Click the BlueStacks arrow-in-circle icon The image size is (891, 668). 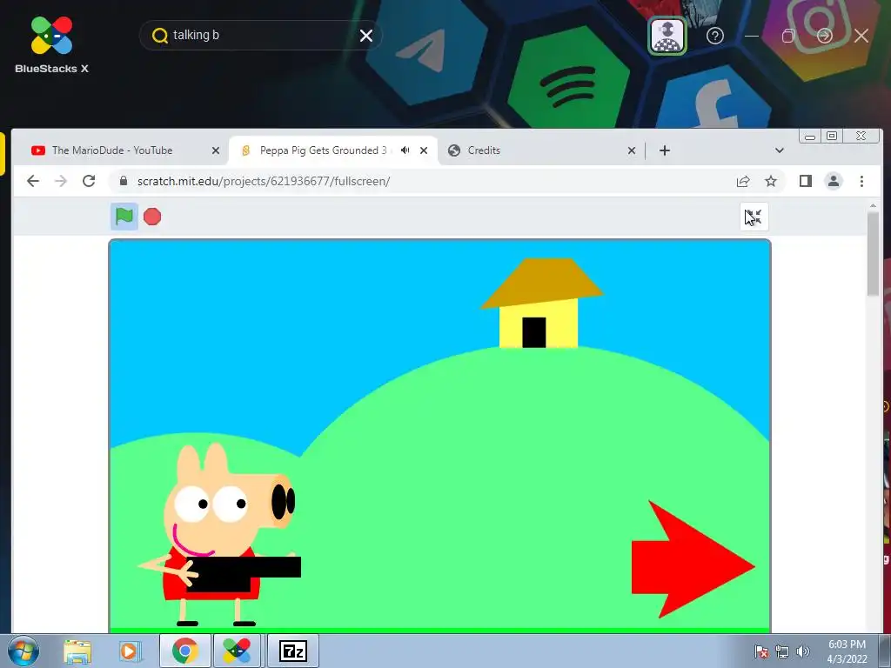point(825,36)
